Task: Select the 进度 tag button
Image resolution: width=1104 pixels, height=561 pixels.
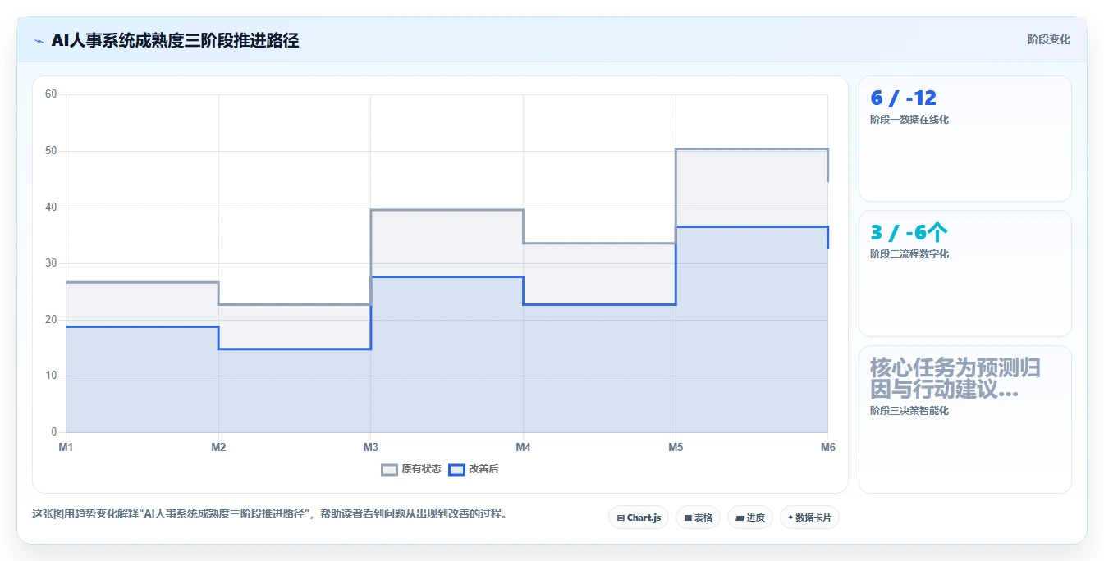Action: coord(750,518)
